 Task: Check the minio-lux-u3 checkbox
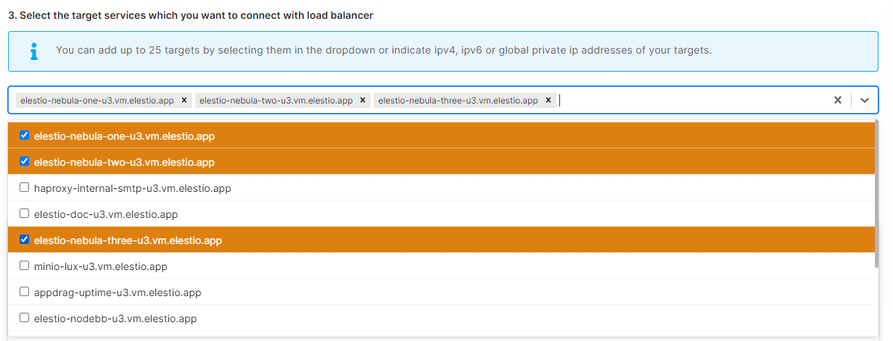coord(25,266)
